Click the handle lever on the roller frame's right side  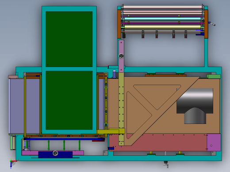point(212,24)
